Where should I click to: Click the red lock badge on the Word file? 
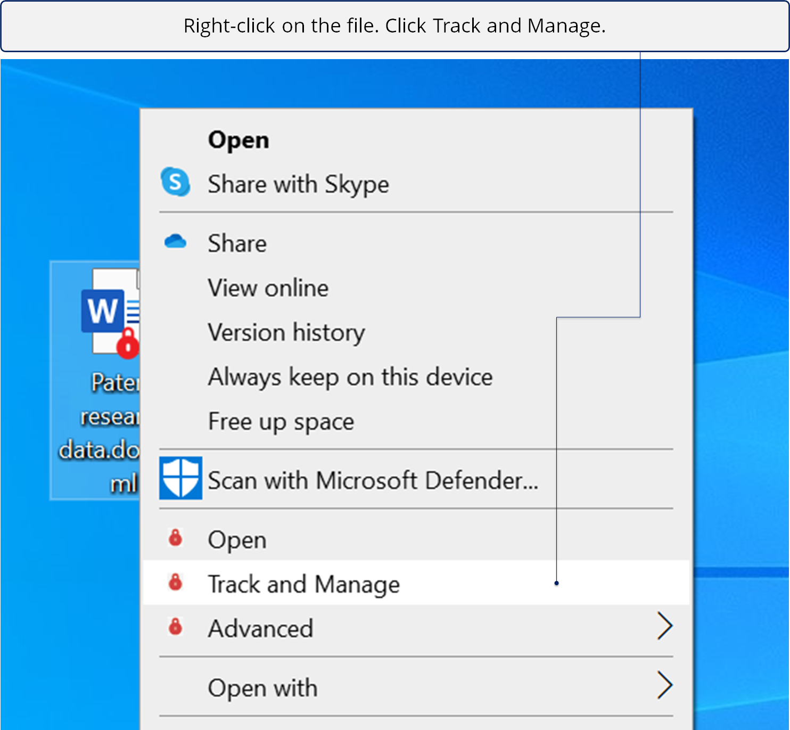coord(128,343)
